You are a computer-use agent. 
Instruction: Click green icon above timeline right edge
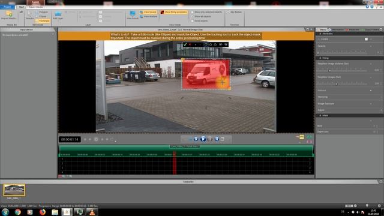pyautogui.click(x=310, y=137)
